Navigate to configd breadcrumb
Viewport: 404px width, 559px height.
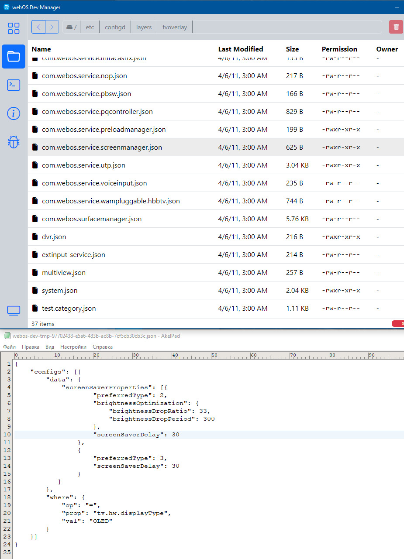click(x=115, y=27)
